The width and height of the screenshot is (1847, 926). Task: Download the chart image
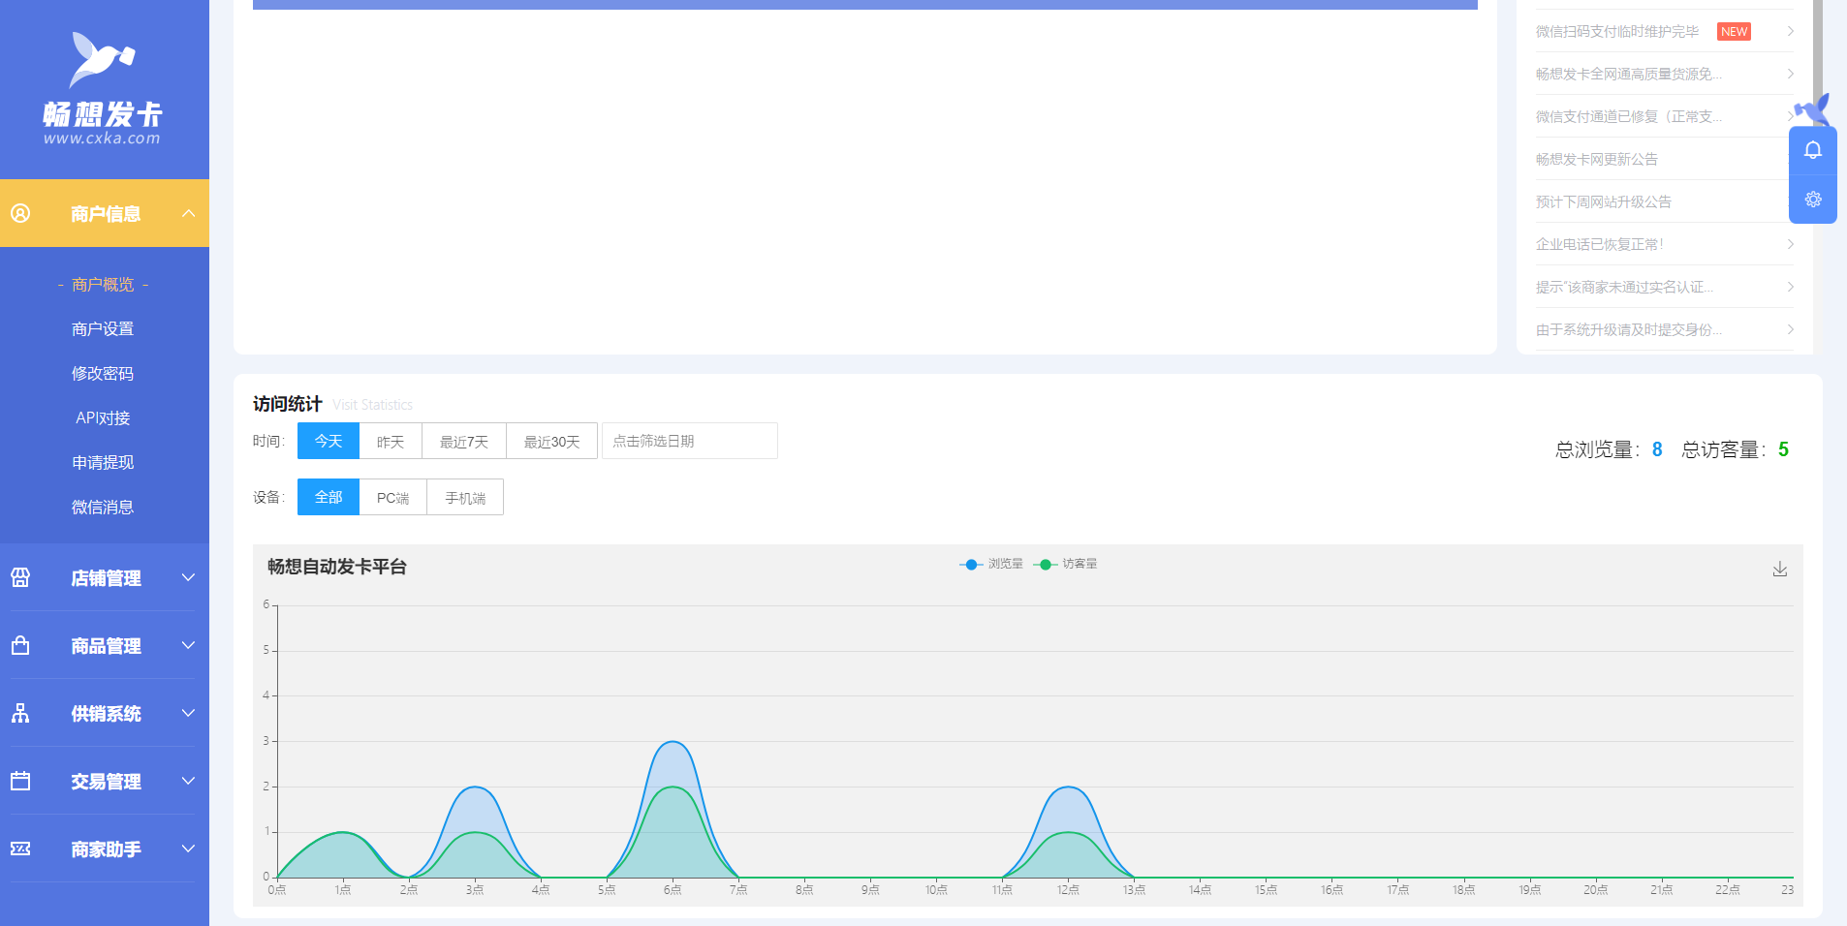(x=1779, y=570)
